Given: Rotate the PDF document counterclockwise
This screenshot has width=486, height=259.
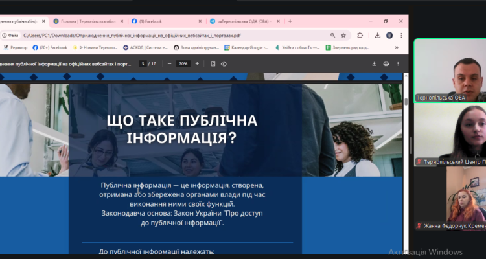Looking at the screenshot, I should point(224,64).
